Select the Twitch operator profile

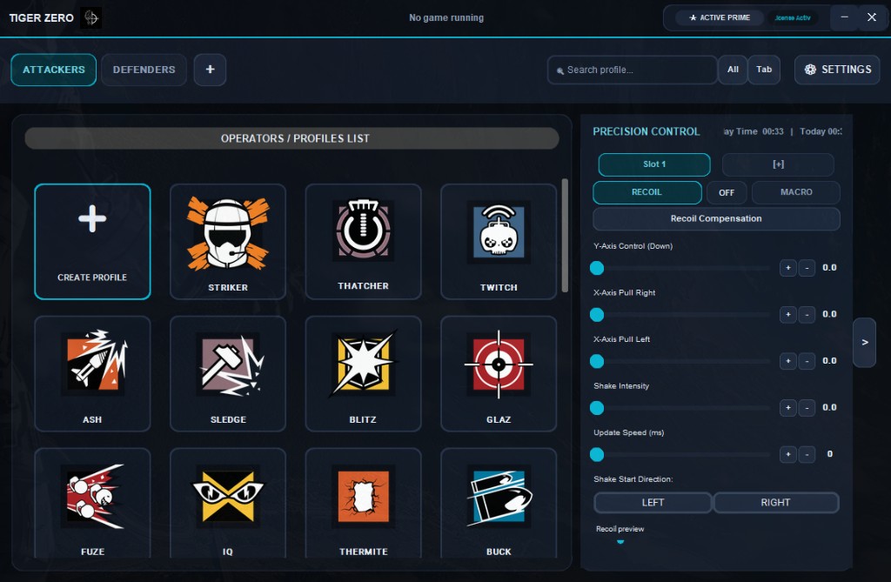(499, 242)
